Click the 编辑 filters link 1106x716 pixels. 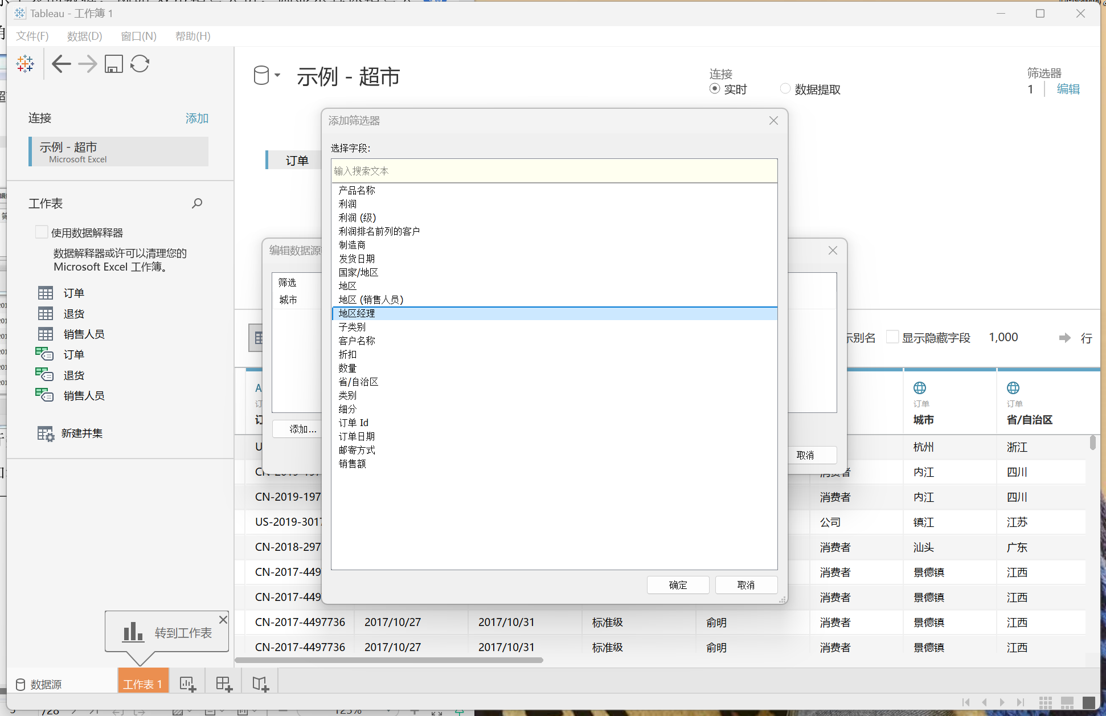coord(1068,89)
